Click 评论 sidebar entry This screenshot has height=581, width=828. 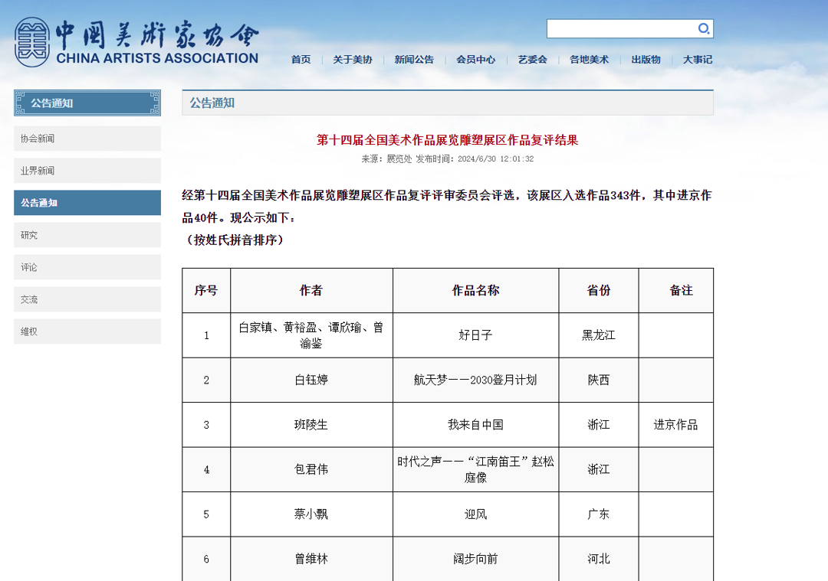pos(87,267)
